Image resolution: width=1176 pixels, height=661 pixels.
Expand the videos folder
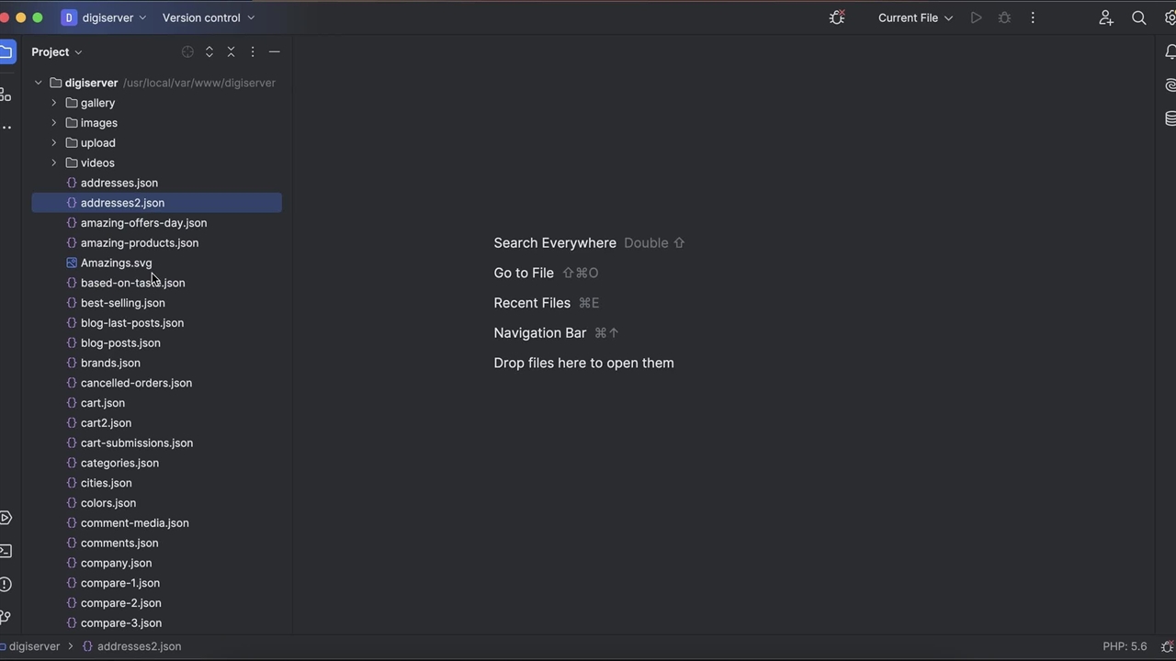click(54, 162)
